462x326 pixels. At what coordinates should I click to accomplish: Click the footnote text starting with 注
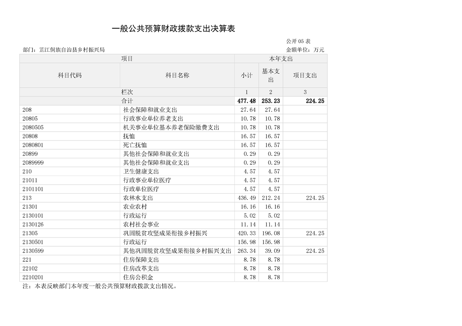click(100, 287)
